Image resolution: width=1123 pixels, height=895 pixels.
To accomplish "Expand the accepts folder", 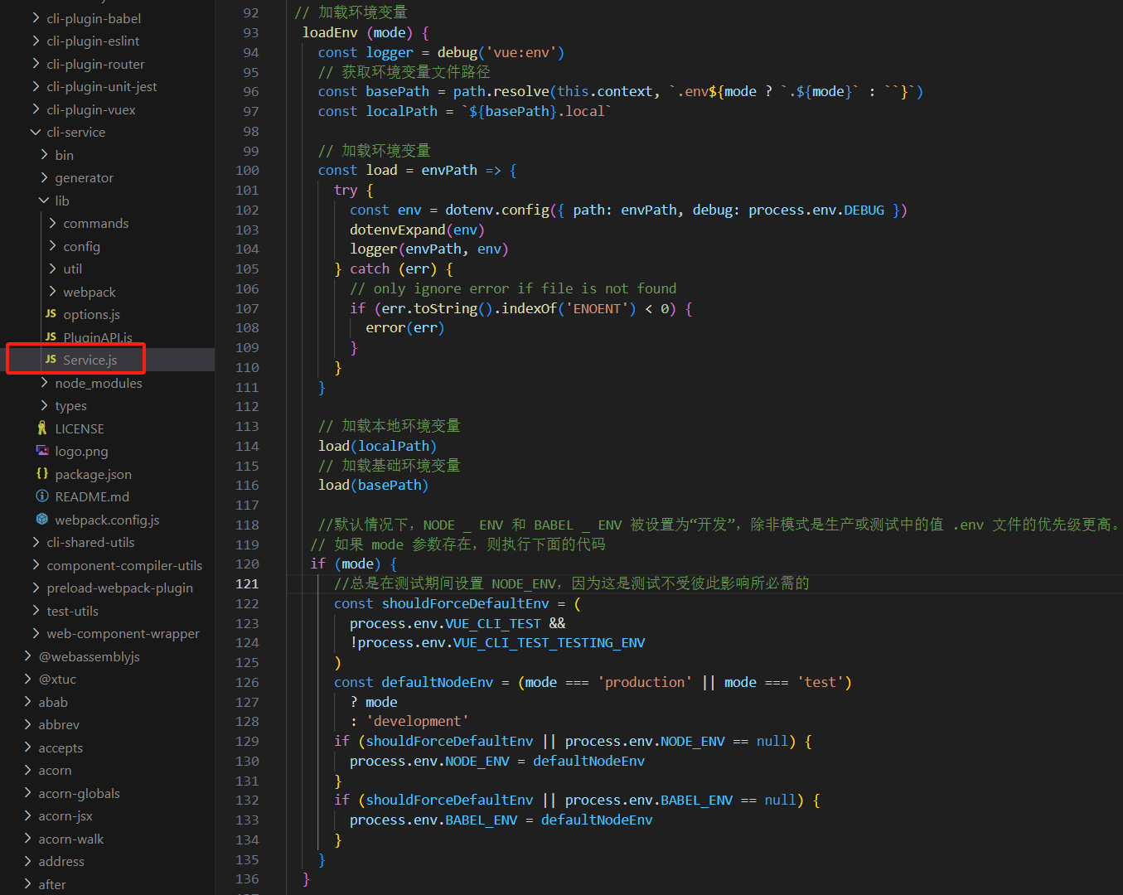I will coord(27,747).
